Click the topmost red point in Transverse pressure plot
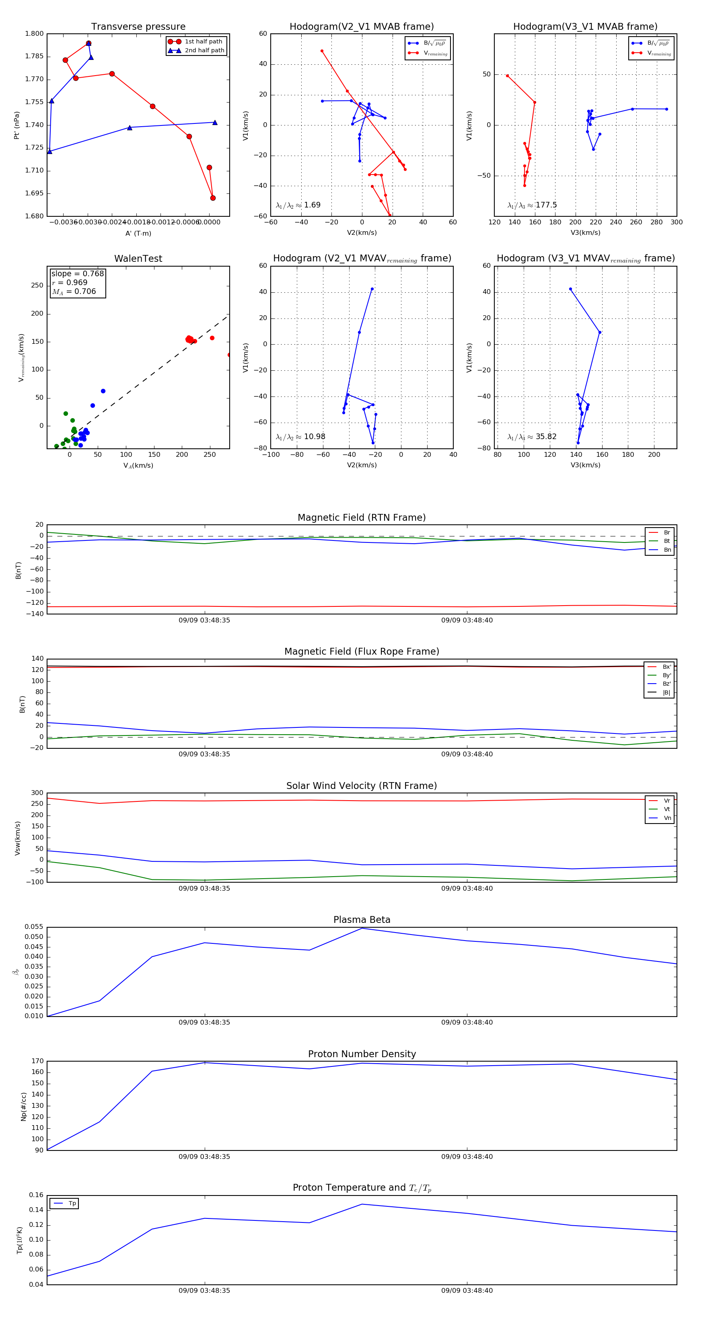This screenshot has width=724, height=1327. (x=88, y=44)
